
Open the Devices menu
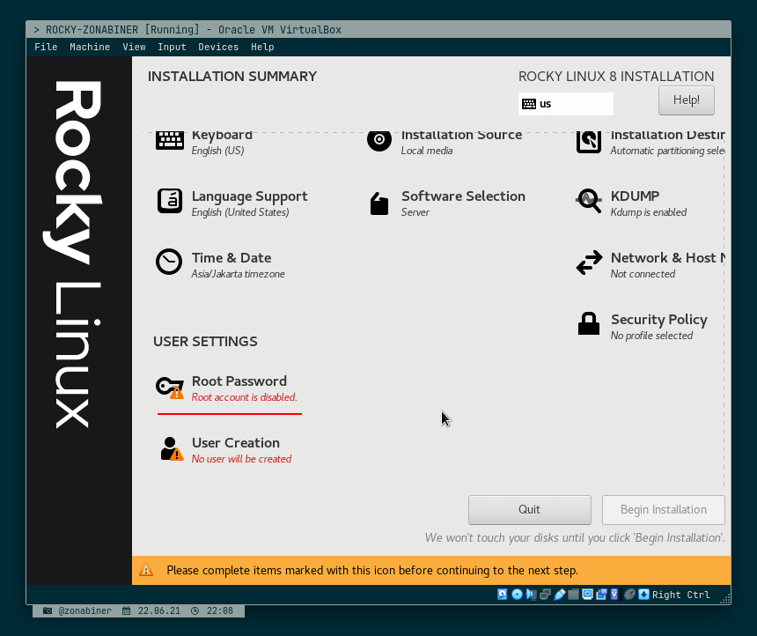[x=218, y=47]
